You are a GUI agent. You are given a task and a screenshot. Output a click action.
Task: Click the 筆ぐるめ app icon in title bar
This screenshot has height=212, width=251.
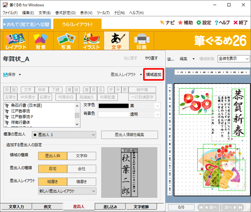(x=5, y=5)
